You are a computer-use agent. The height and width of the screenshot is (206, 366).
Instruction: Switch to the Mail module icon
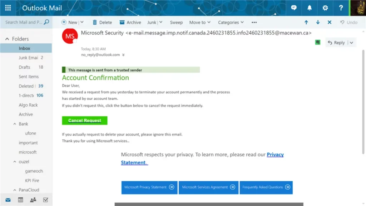[x=8, y=200]
